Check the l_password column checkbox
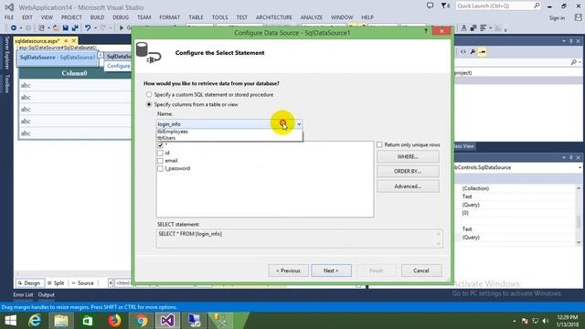 [x=160, y=168]
